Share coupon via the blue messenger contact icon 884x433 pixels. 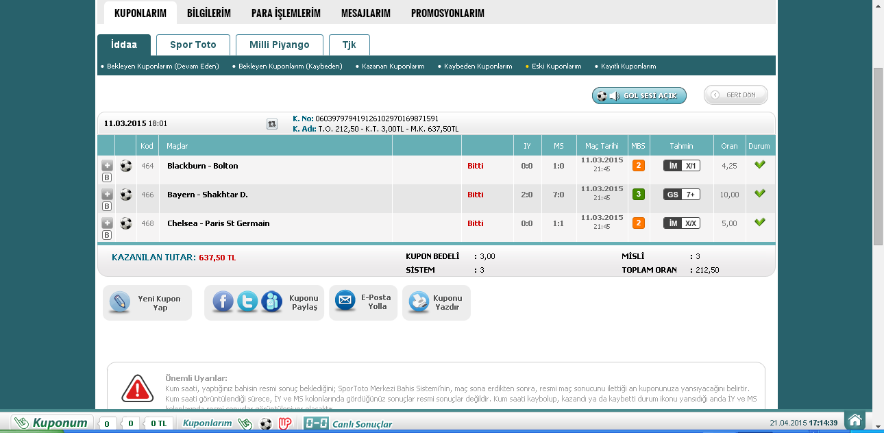point(272,301)
